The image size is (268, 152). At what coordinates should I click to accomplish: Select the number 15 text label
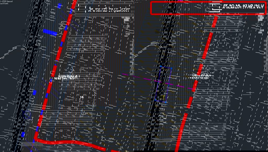[x=82, y=97]
